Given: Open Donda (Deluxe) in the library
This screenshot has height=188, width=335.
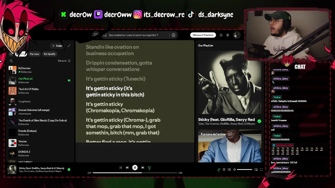Looking at the screenshot, I should [40, 133].
